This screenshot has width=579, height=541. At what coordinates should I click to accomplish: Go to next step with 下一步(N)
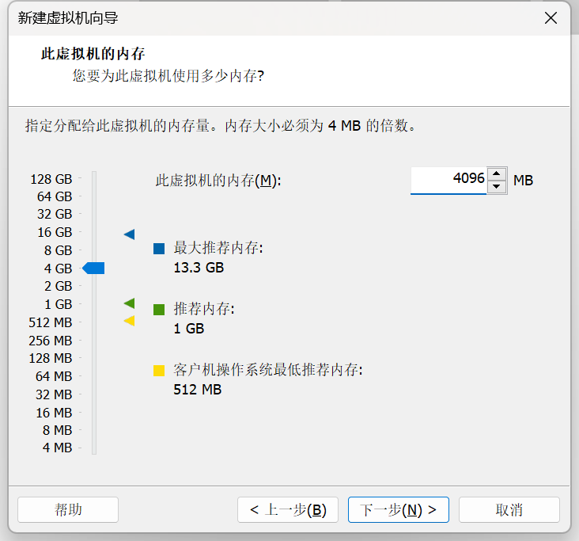(x=399, y=509)
